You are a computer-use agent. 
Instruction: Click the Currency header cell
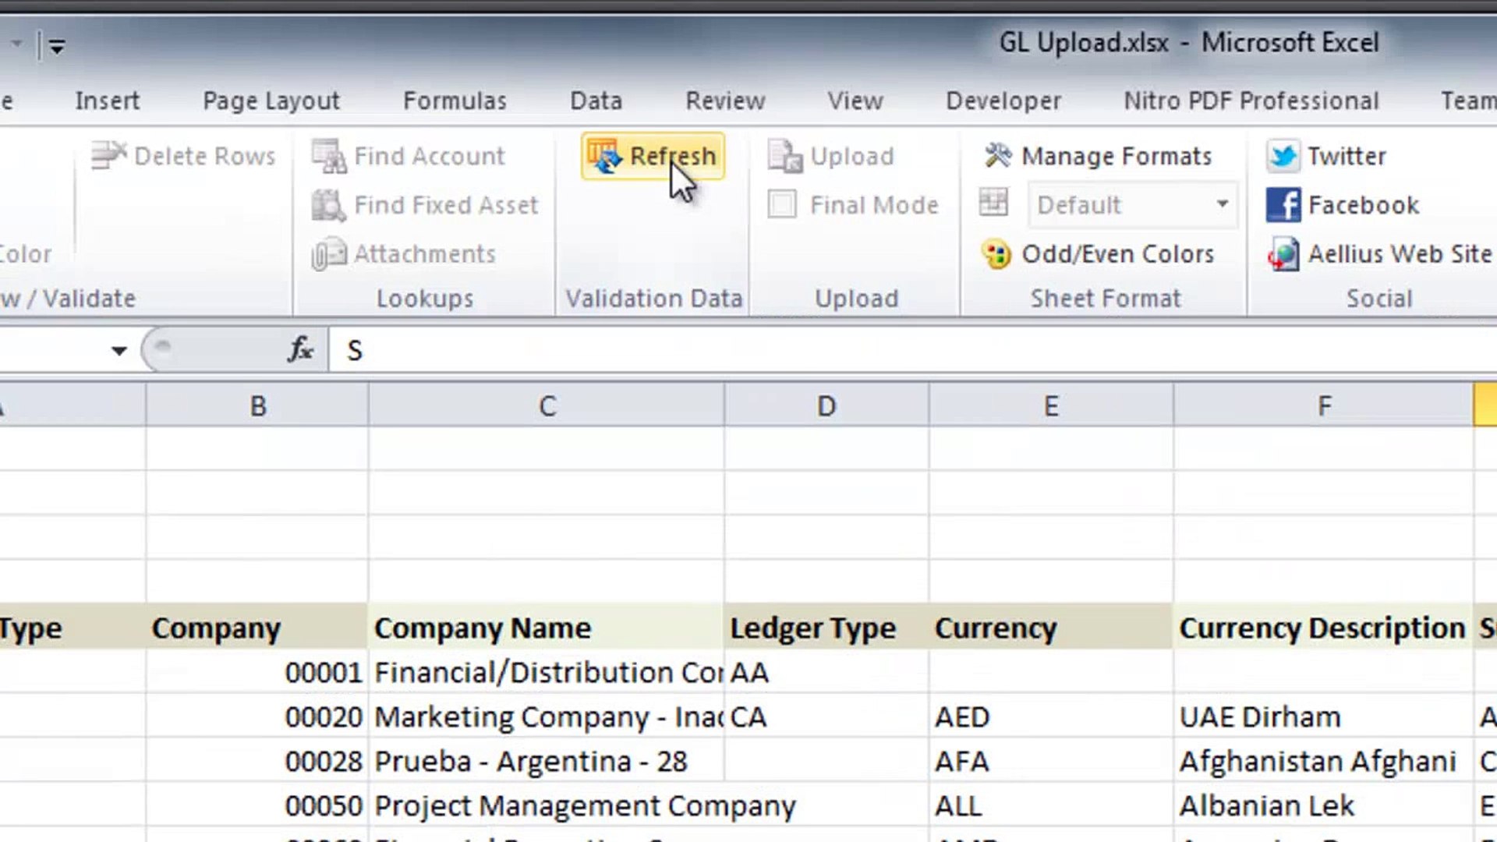pyautogui.click(x=1051, y=628)
